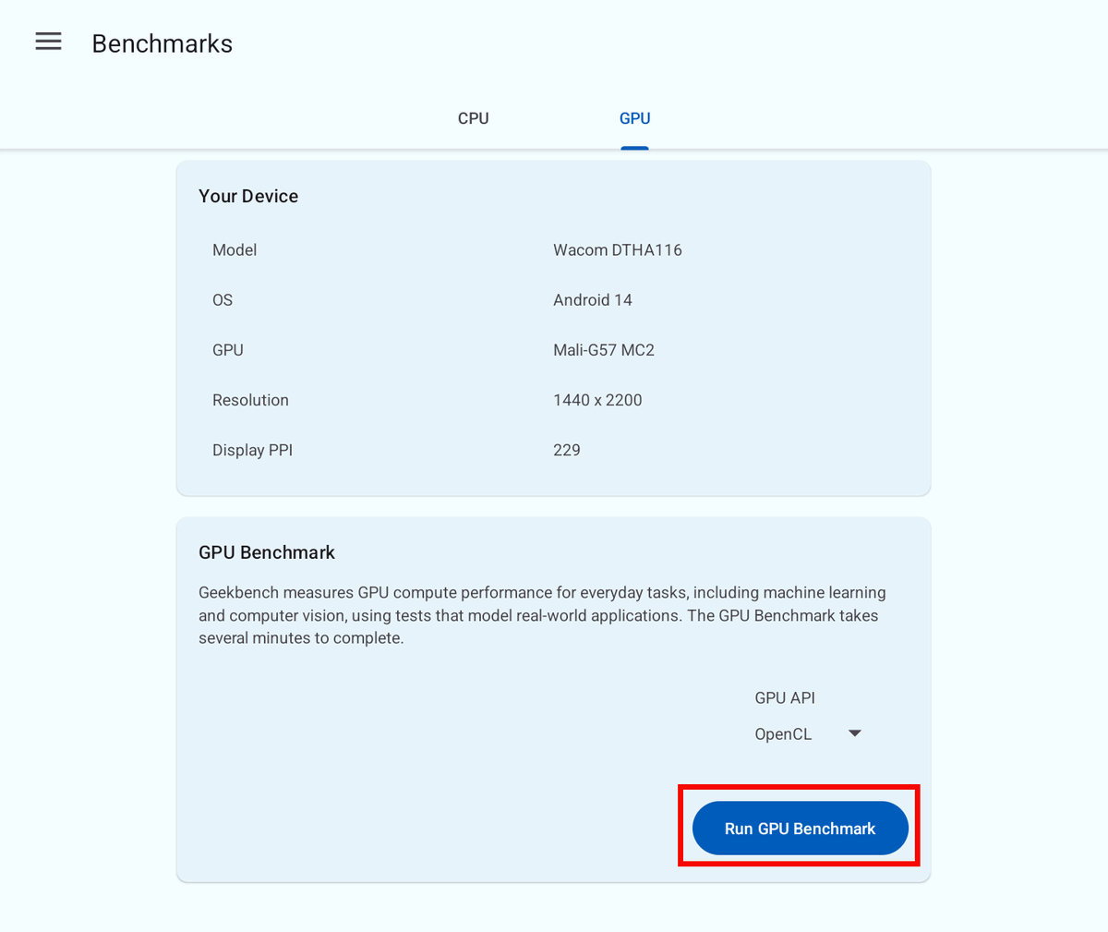Select the Model row label
Screen dimensions: 1108x932
pyautogui.click(x=235, y=249)
